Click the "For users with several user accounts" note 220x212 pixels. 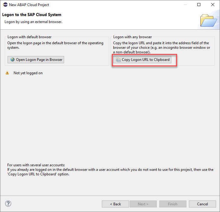tap(36, 165)
